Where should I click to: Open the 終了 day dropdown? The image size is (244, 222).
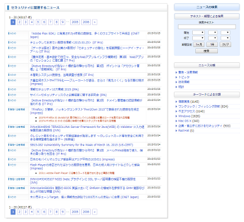[x=225, y=38]
